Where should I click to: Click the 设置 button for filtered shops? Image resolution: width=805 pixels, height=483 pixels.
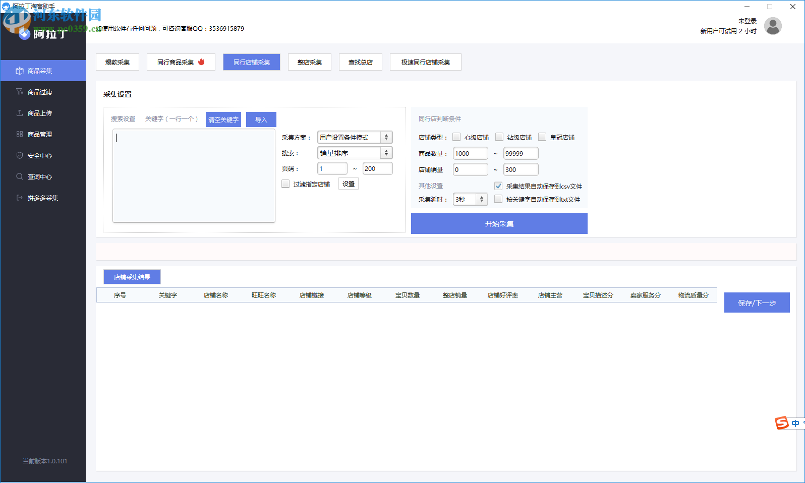click(349, 184)
